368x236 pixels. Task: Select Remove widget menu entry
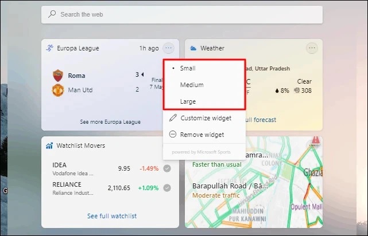(204, 135)
